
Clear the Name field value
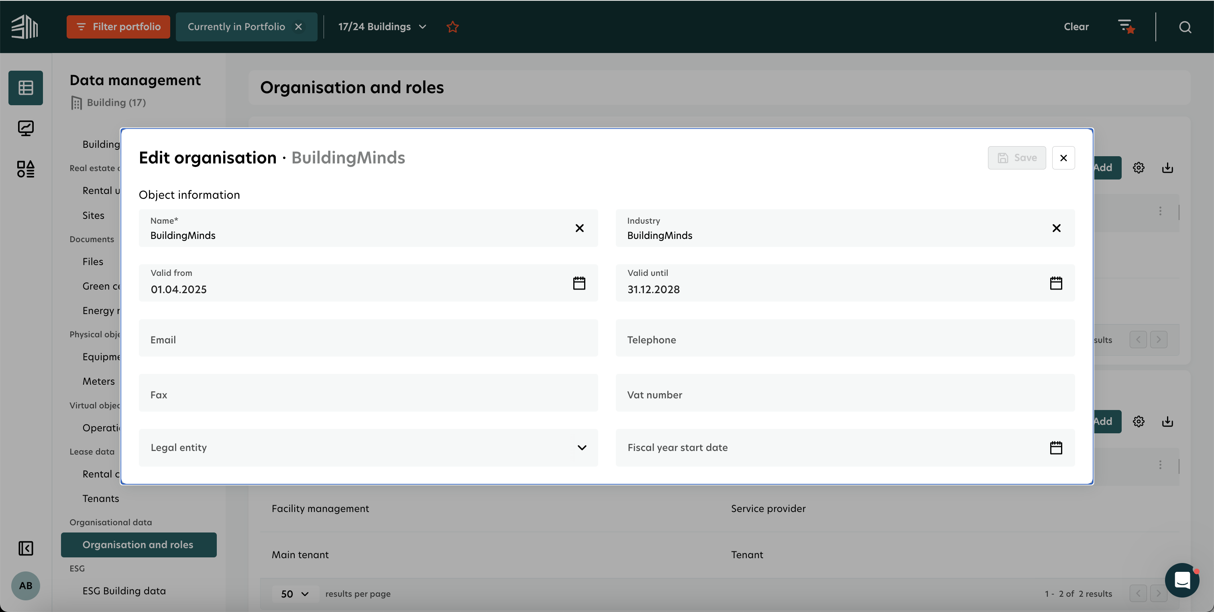579,228
